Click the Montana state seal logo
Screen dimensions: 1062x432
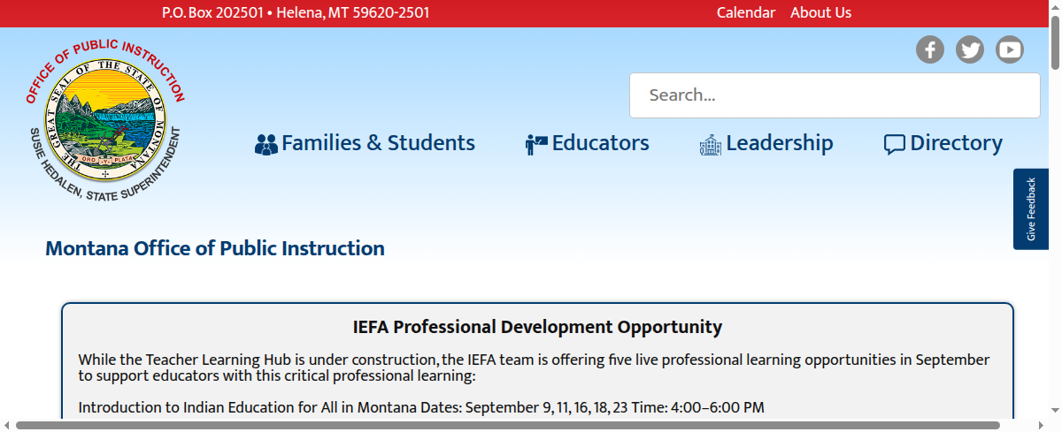click(106, 120)
